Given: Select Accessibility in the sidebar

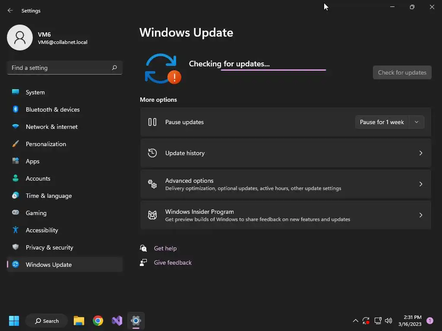Looking at the screenshot, I should (65, 230).
